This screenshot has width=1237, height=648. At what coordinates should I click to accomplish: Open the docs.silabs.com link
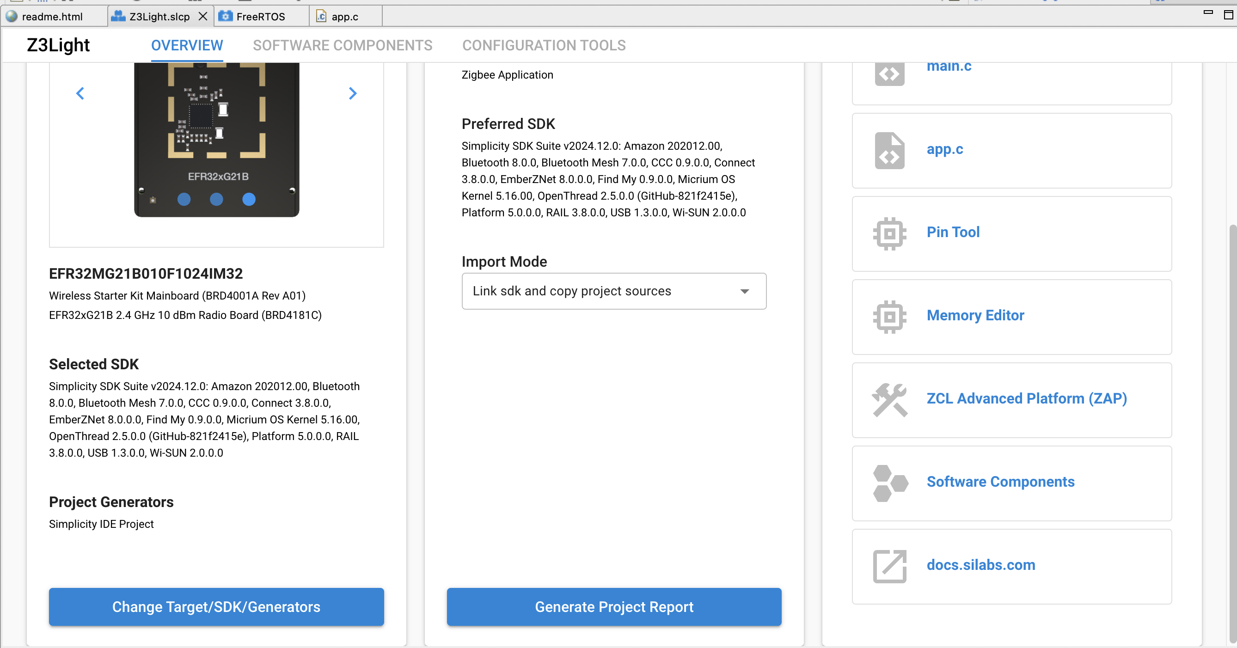pyautogui.click(x=980, y=565)
